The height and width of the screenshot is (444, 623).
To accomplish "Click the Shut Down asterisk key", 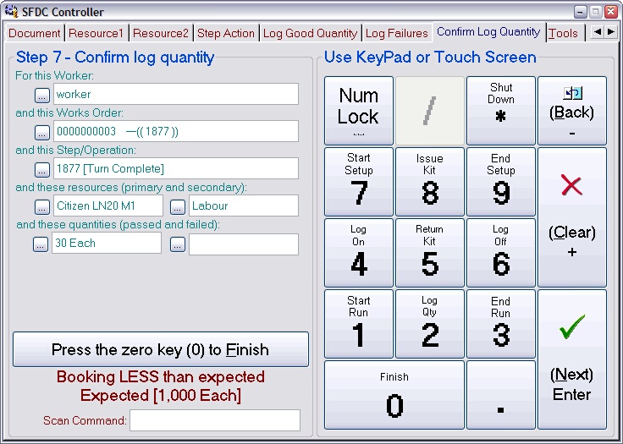I will point(501,111).
